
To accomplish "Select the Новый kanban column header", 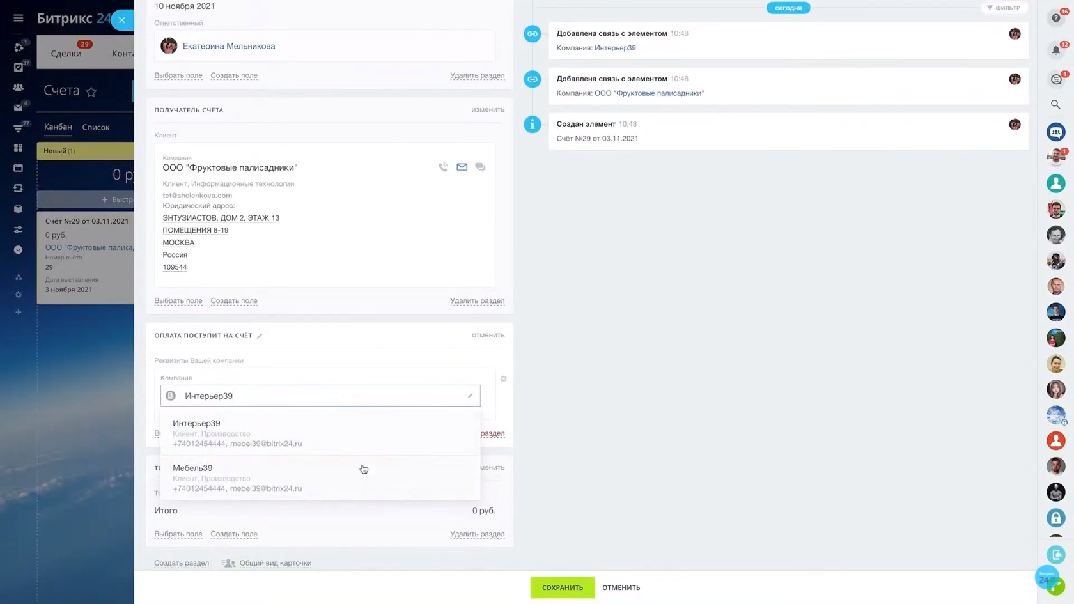I will click(86, 151).
